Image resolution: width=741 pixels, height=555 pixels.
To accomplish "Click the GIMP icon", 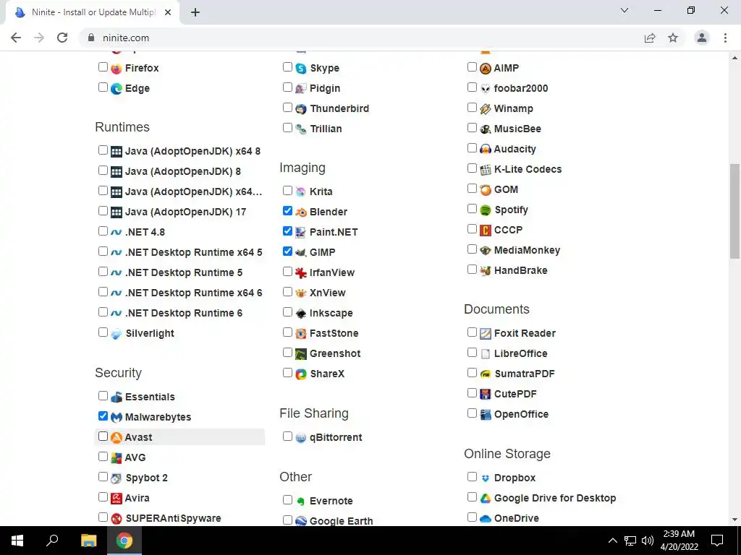I will point(301,252).
